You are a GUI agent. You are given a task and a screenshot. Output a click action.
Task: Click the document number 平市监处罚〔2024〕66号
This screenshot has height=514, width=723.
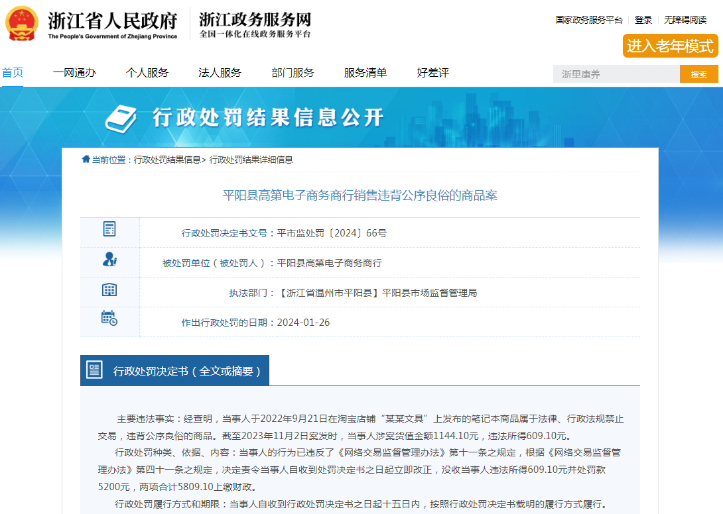coord(332,233)
